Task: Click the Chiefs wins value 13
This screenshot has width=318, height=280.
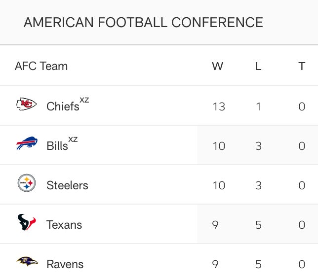Action: 218,106
